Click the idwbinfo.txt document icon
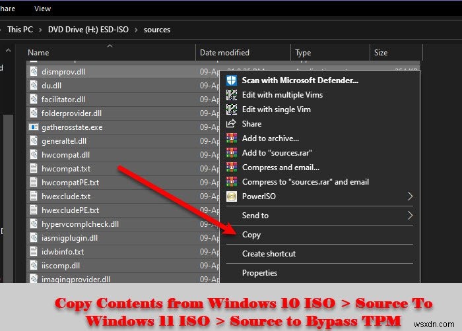Image resolution: width=462 pixels, height=331 pixels. 34,251
